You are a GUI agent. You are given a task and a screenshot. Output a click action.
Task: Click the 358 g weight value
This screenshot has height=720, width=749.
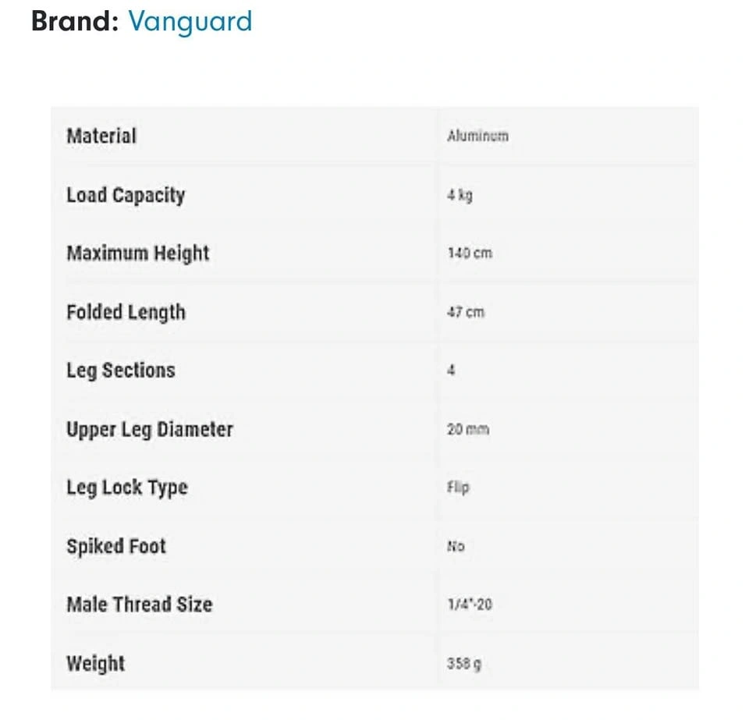pos(464,664)
